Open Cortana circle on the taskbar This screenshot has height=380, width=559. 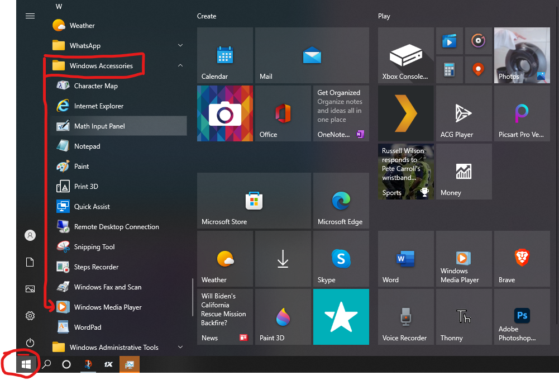coord(66,364)
